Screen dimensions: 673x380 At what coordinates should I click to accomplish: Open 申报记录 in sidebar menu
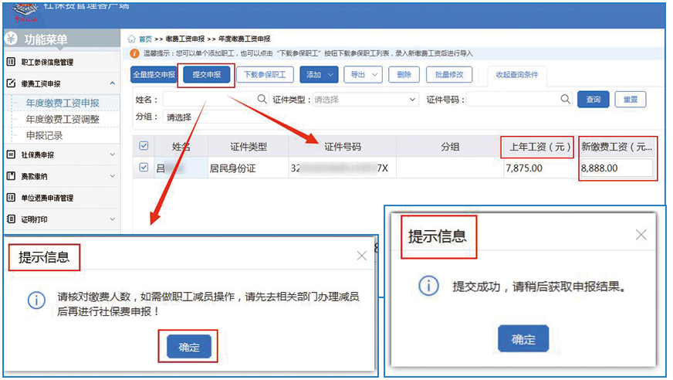(x=45, y=135)
